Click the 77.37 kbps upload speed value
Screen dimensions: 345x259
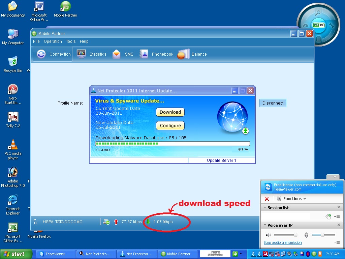tap(132, 222)
